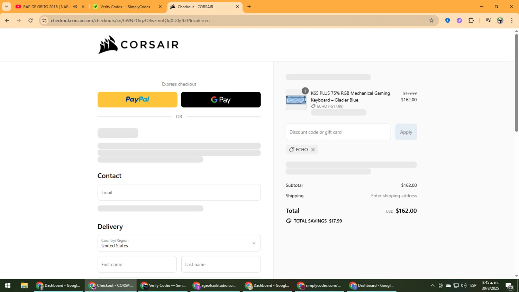Open the purple circular extension icon
Screen dimensions: 519x292
coord(459,20)
